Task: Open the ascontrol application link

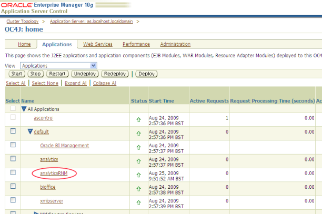Action: pyautogui.click(x=43, y=118)
